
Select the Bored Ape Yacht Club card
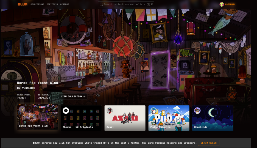pos(37,117)
